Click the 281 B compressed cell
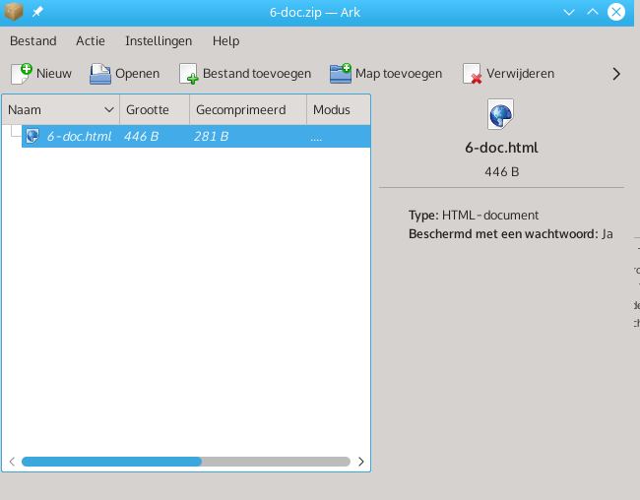The width and height of the screenshot is (640, 500). [x=211, y=137]
